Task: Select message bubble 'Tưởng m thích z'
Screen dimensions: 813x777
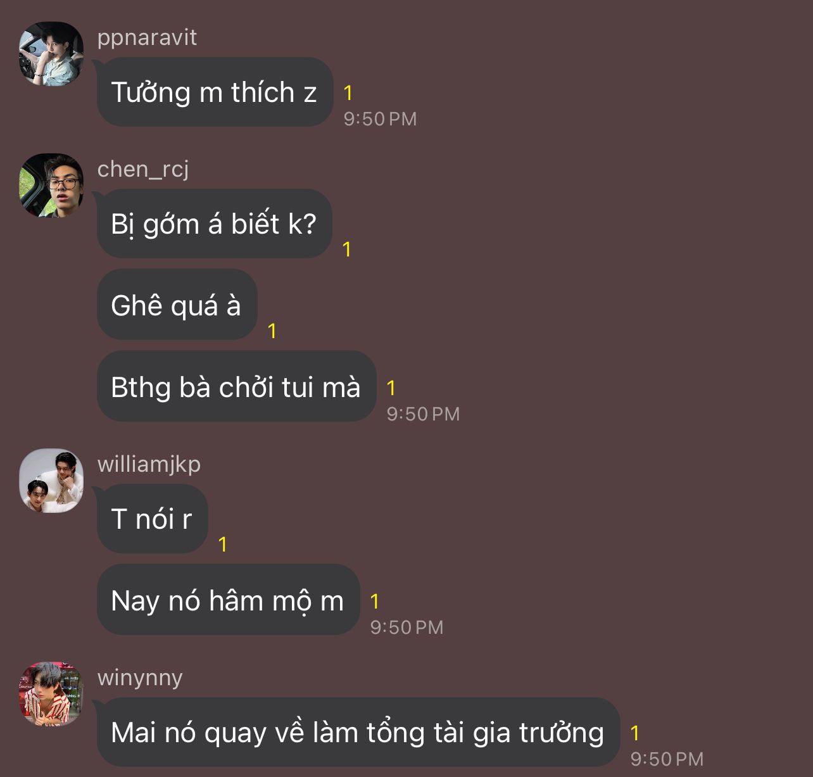Action: 215,92
